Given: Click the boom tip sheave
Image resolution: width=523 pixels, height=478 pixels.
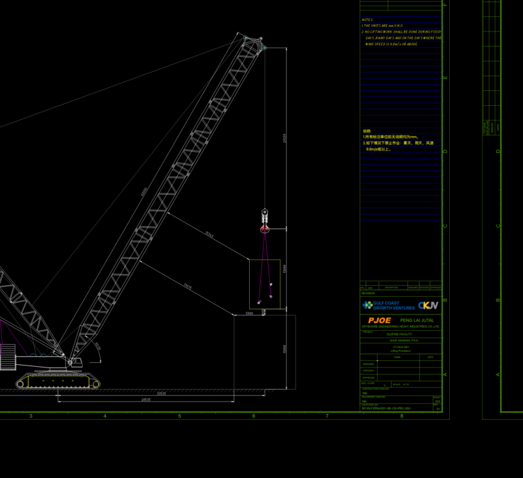Looking at the screenshot, I should (265, 48).
